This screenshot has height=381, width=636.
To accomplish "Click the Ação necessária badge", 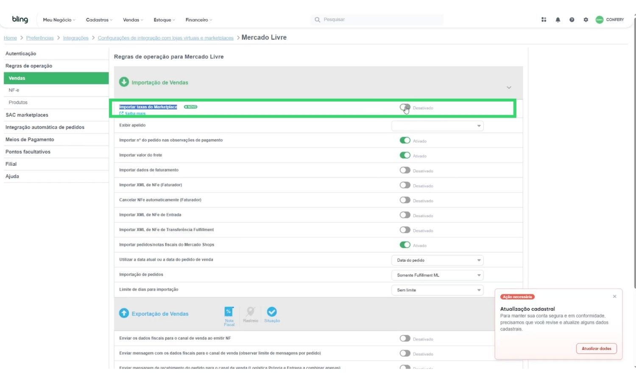I will [x=517, y=297].
